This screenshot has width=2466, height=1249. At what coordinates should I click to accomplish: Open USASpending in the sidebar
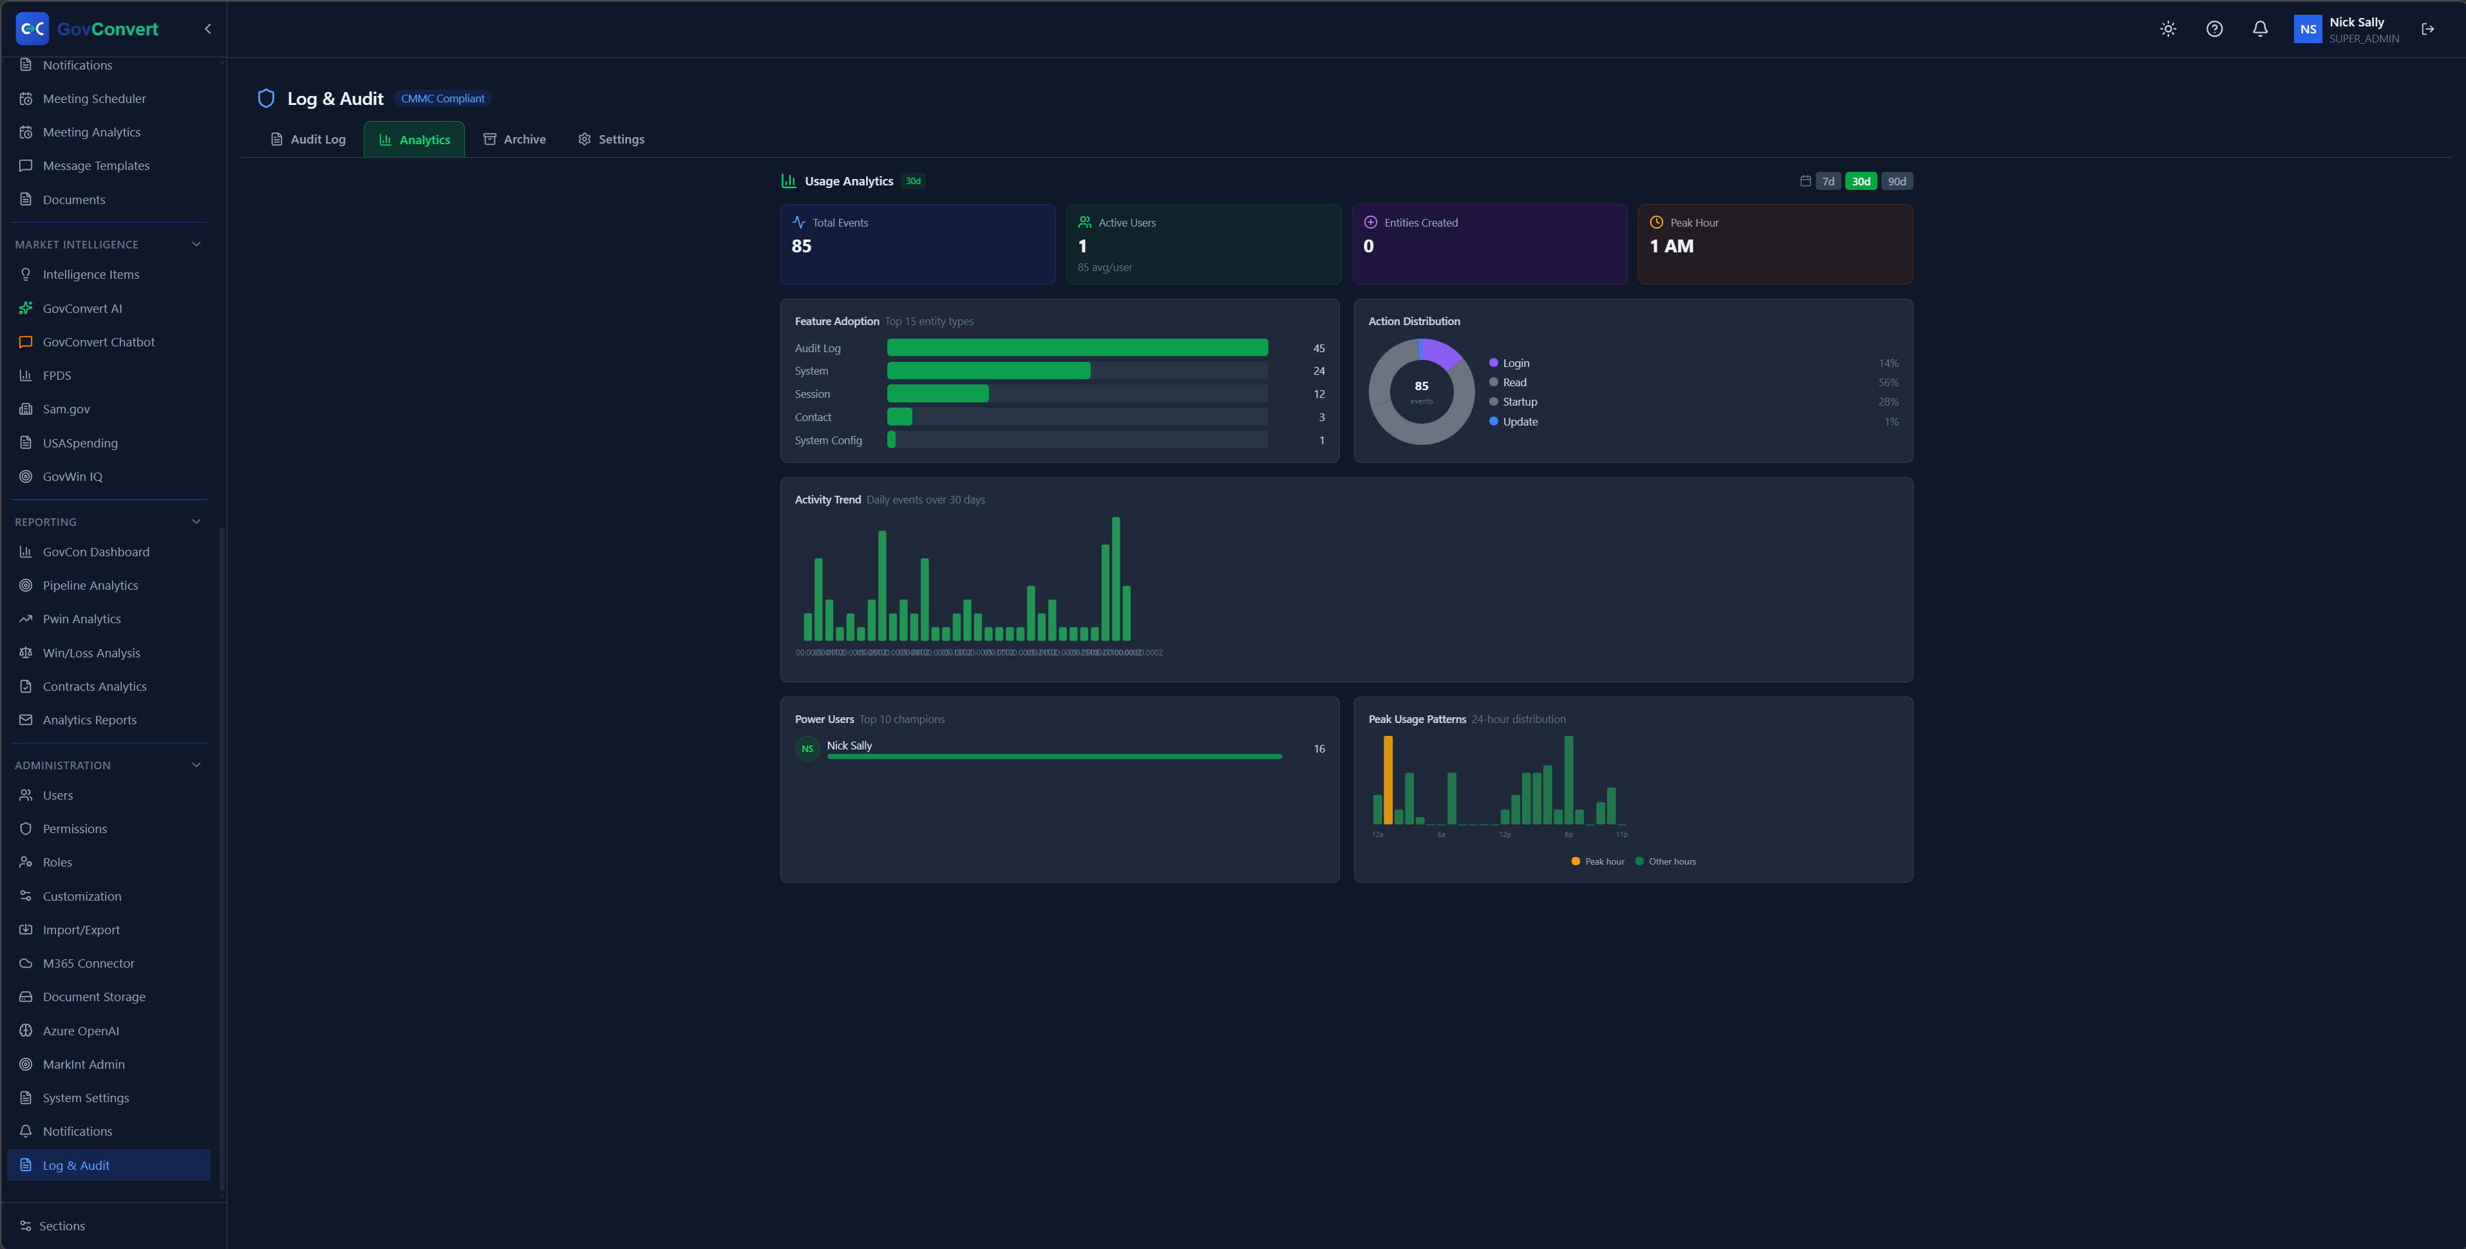[x=108, y=443]
